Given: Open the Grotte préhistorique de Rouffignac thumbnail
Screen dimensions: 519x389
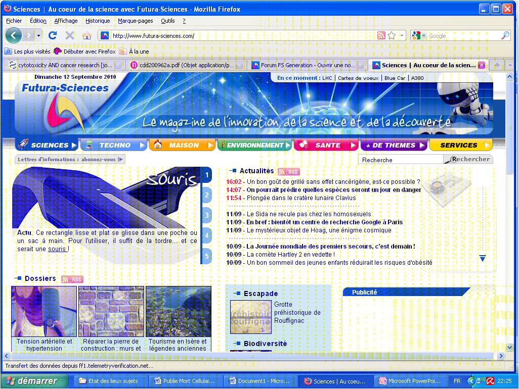Looking at the screenshot, I should pos(251,317).
